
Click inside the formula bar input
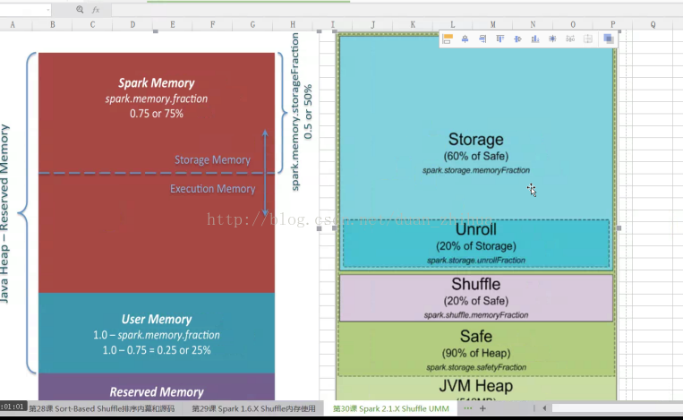pos(397,10)
